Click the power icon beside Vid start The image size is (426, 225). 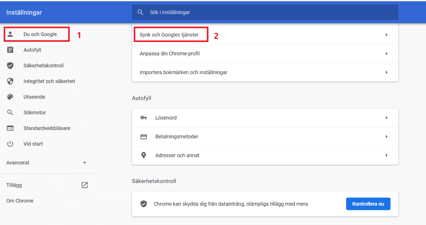[10, 144]
